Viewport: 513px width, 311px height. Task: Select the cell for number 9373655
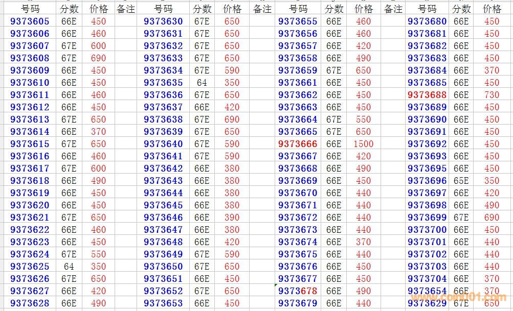tap(298, 21)
